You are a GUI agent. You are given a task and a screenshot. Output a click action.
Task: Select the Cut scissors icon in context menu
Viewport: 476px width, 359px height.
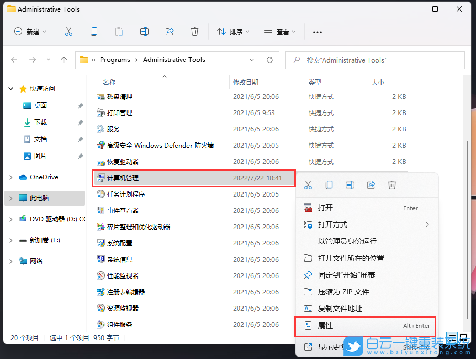(x=308, y=185)
